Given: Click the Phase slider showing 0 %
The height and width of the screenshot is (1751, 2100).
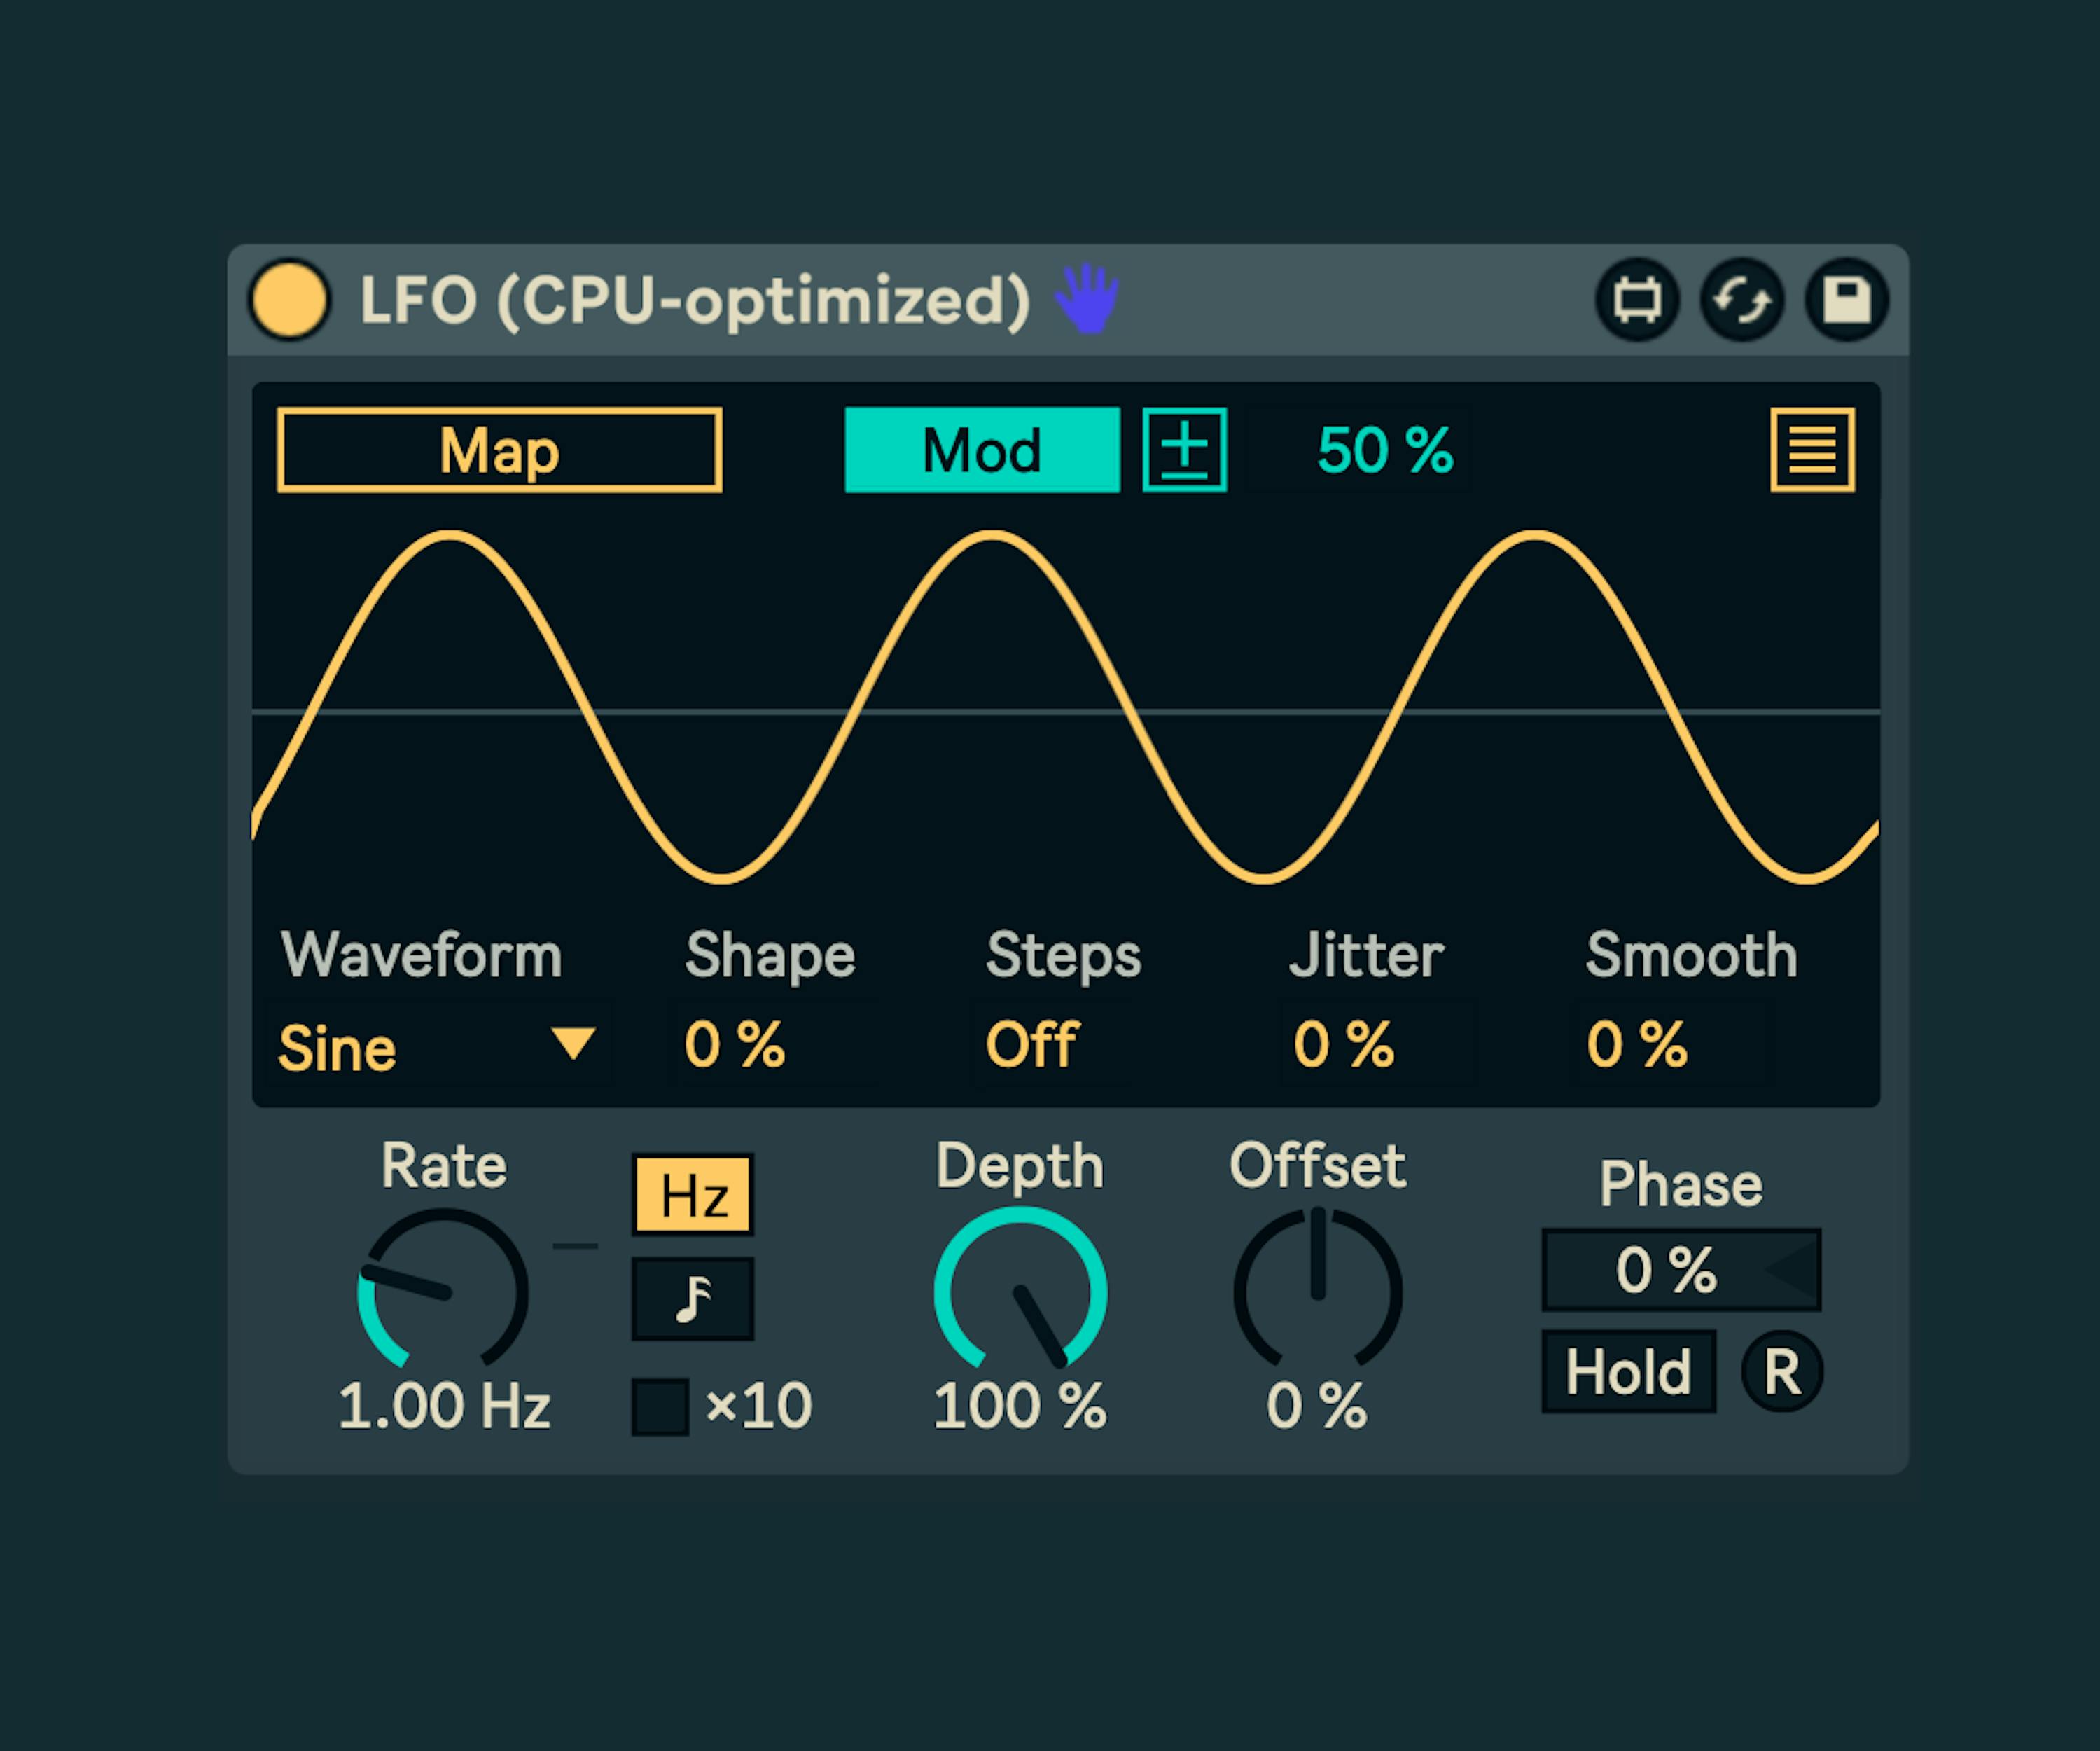Looking at the screenshot, I should point(1680,1270).
